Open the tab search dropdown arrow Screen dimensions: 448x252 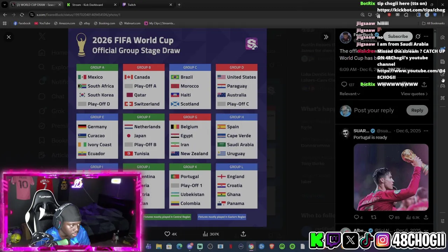point(5,5)
